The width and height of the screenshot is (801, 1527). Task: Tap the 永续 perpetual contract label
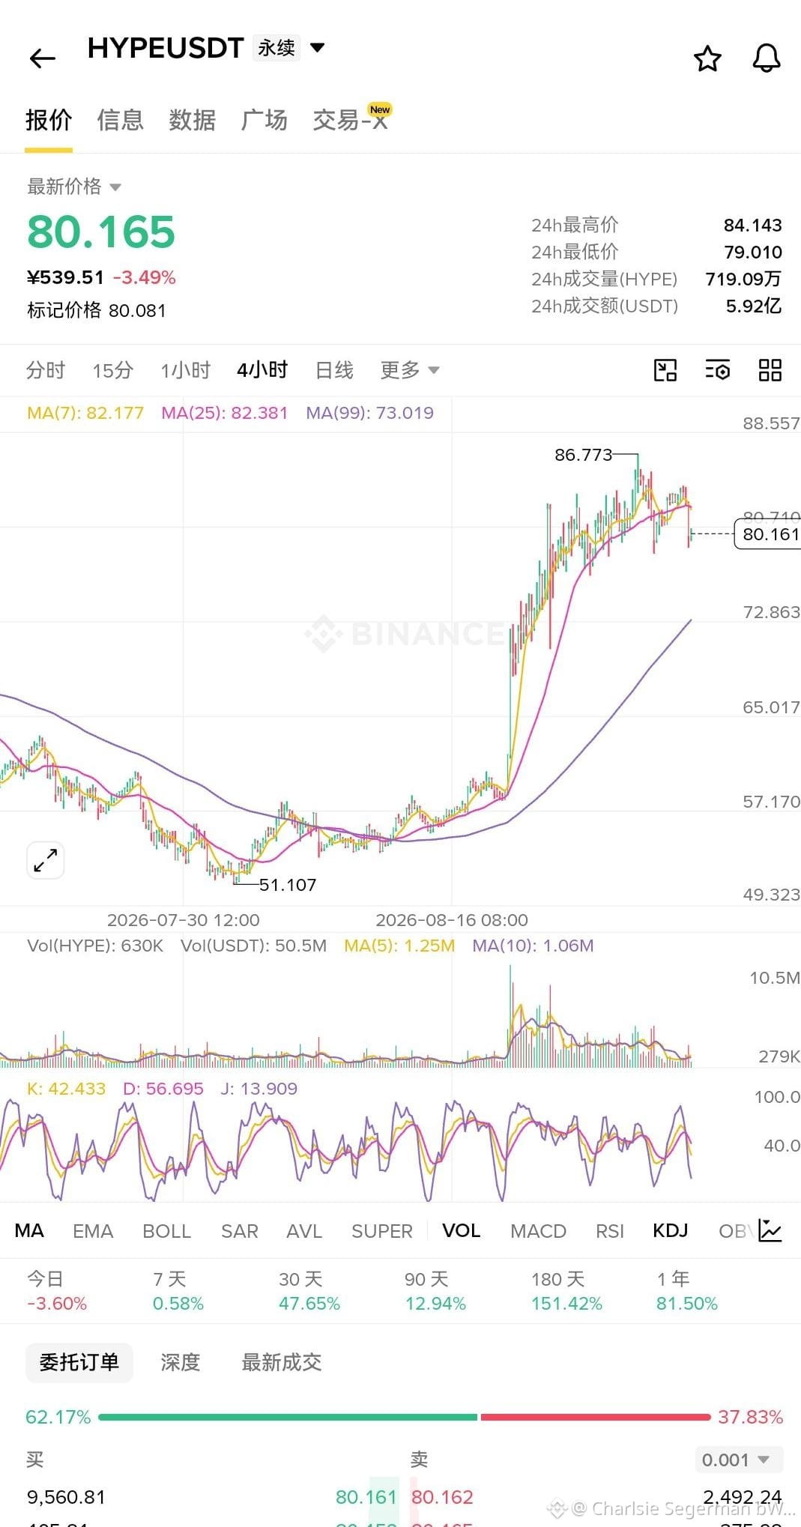tap(276, 48)
